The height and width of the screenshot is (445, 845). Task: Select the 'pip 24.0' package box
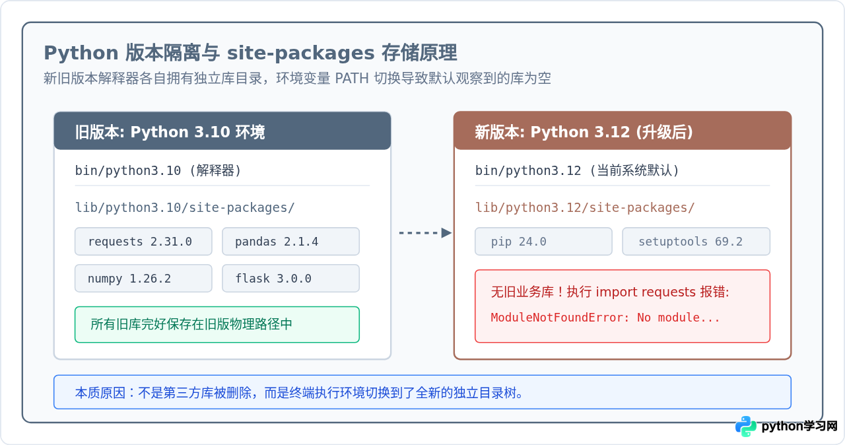[543, 242]
